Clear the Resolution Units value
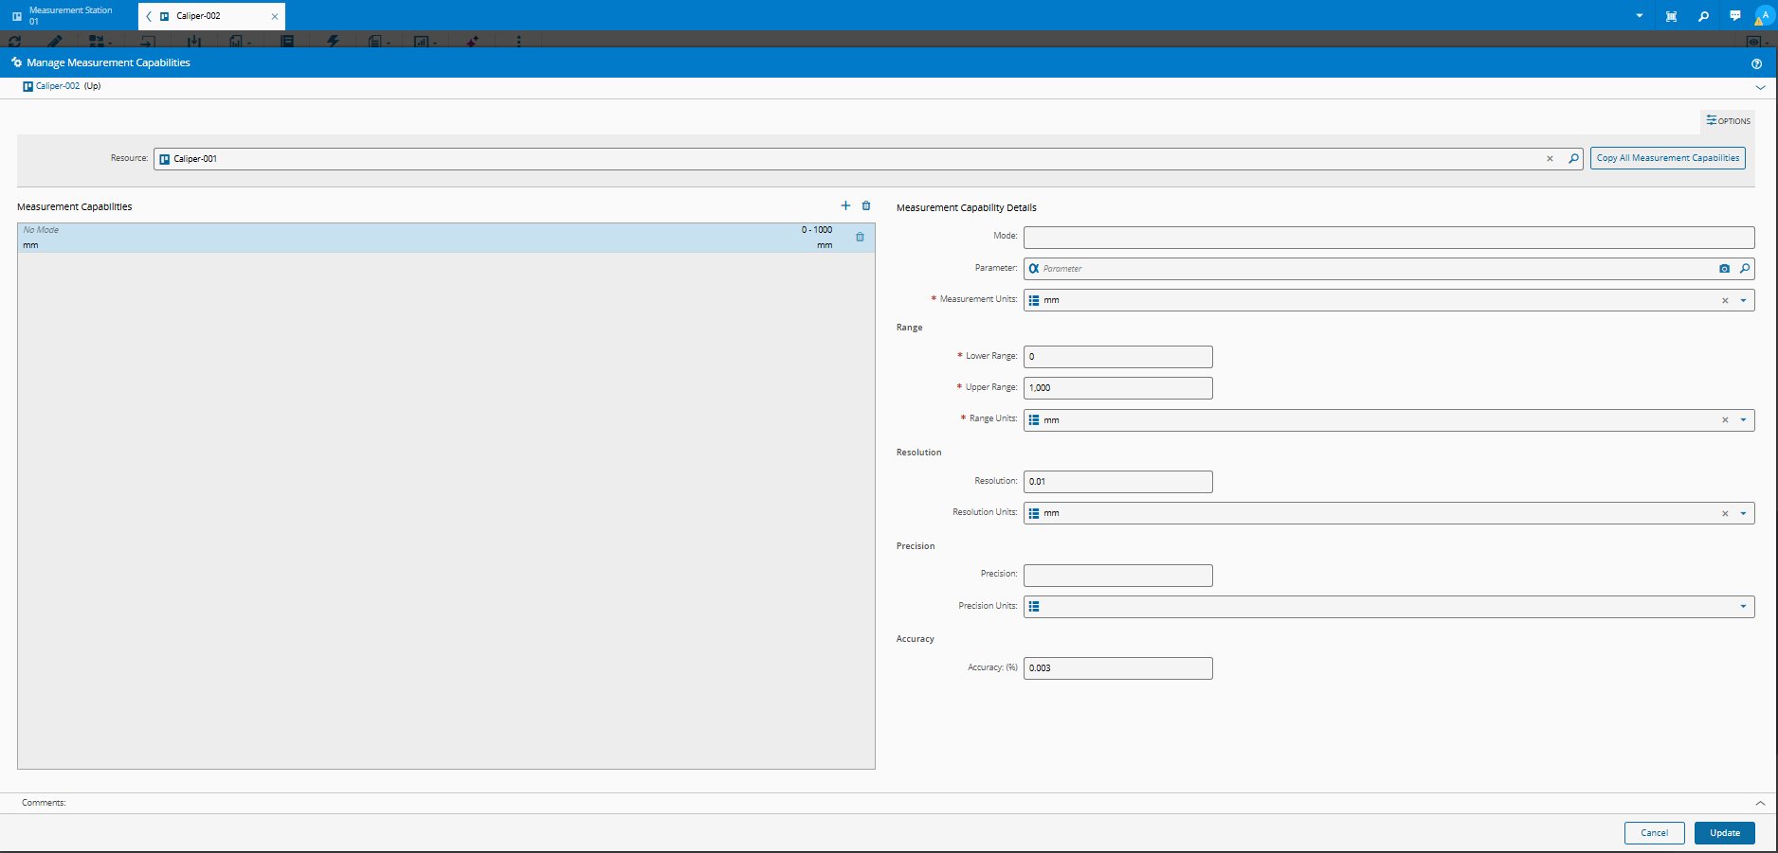The height and width of the screenshot is (853, 1778). pos(1725,513)
